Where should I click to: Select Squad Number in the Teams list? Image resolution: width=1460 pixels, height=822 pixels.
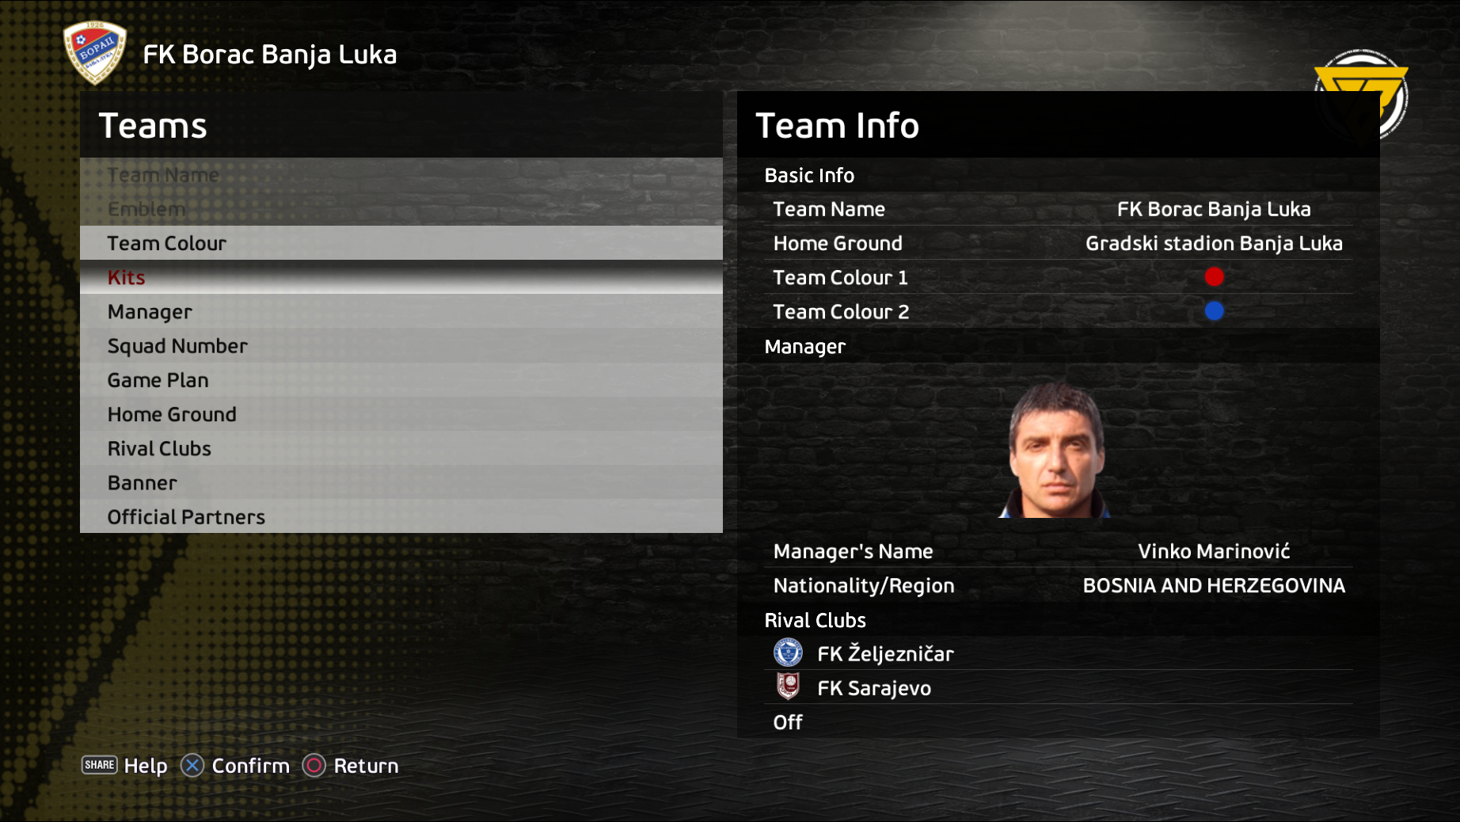[x=401, y=345]
